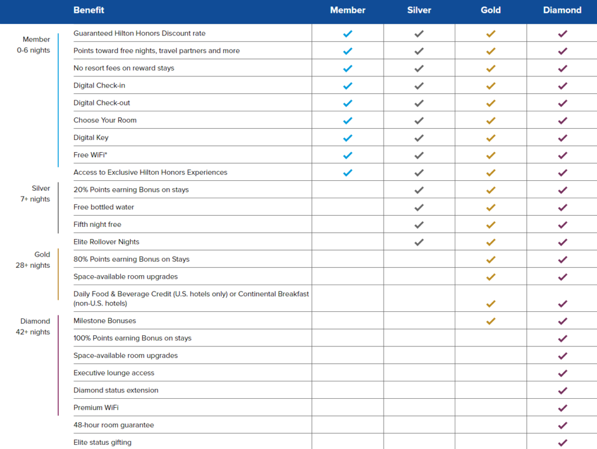Click the Guaranteed Hilton Honors Discount rate text
The width and height of the screenshot is (597, 449).
tap(139, 33)
